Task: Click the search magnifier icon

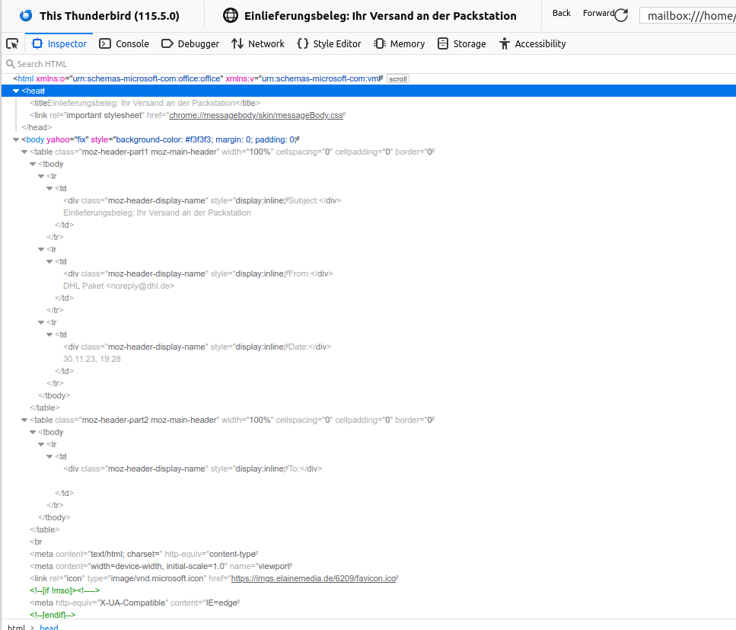Action: tap(11, 64)
